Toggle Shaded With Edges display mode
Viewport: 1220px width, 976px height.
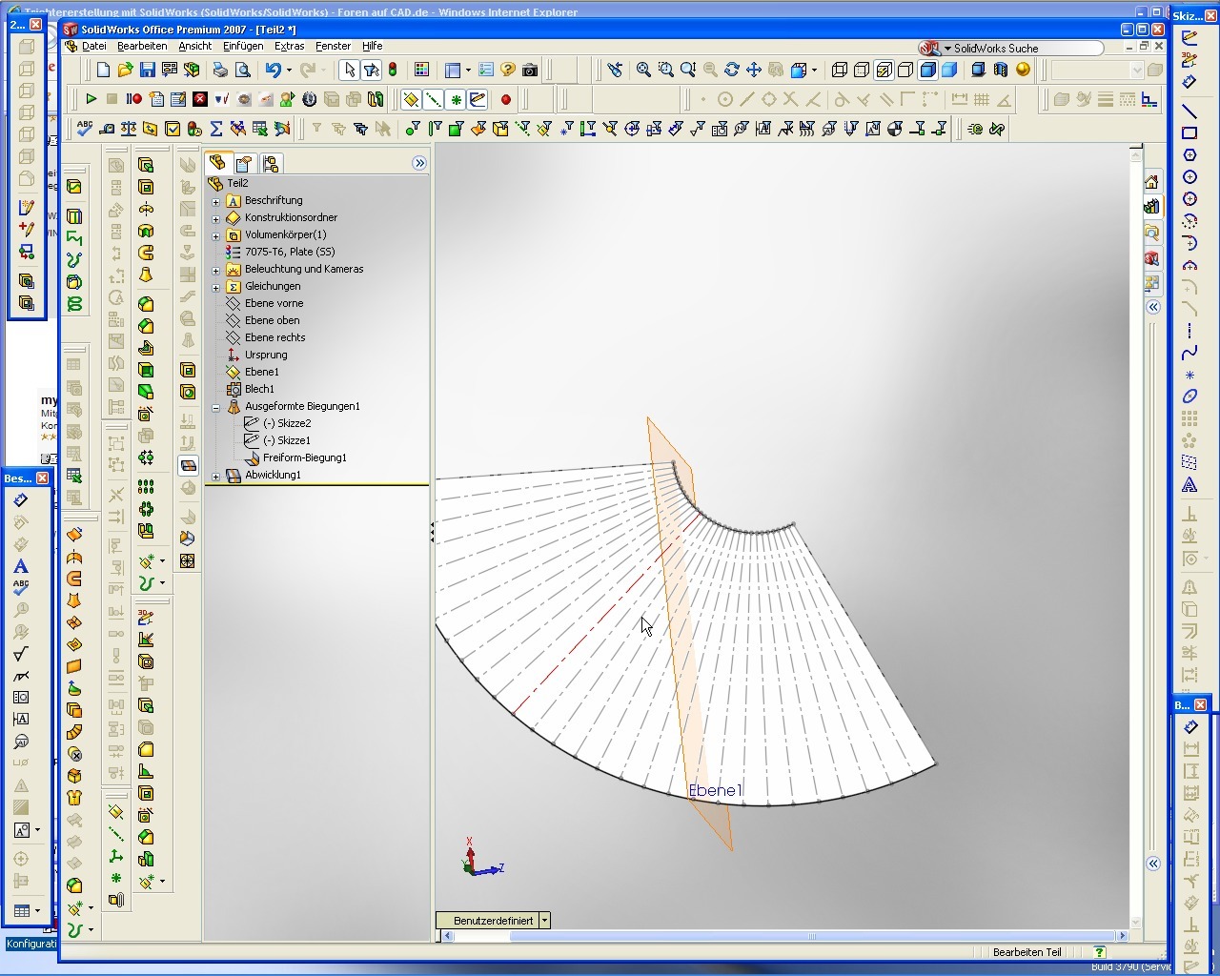[927, 70]
